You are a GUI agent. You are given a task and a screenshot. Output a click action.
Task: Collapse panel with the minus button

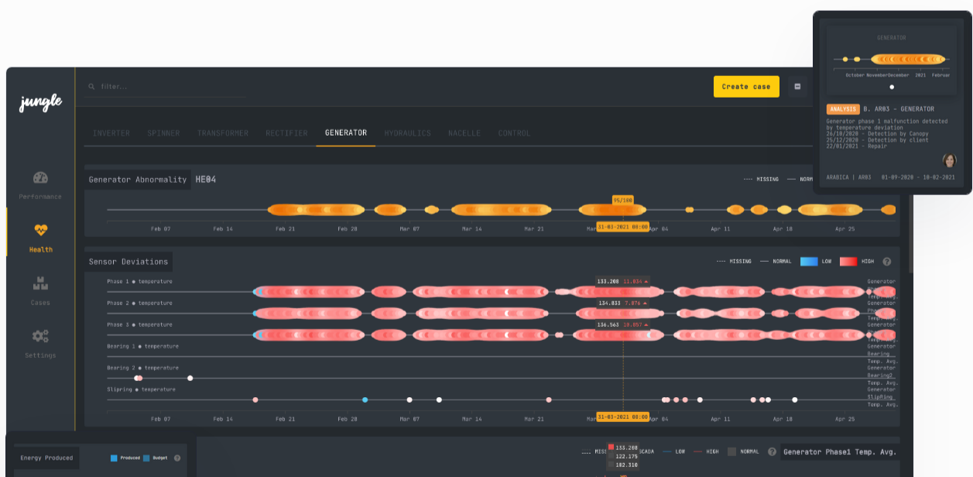(x=797, y=87)
